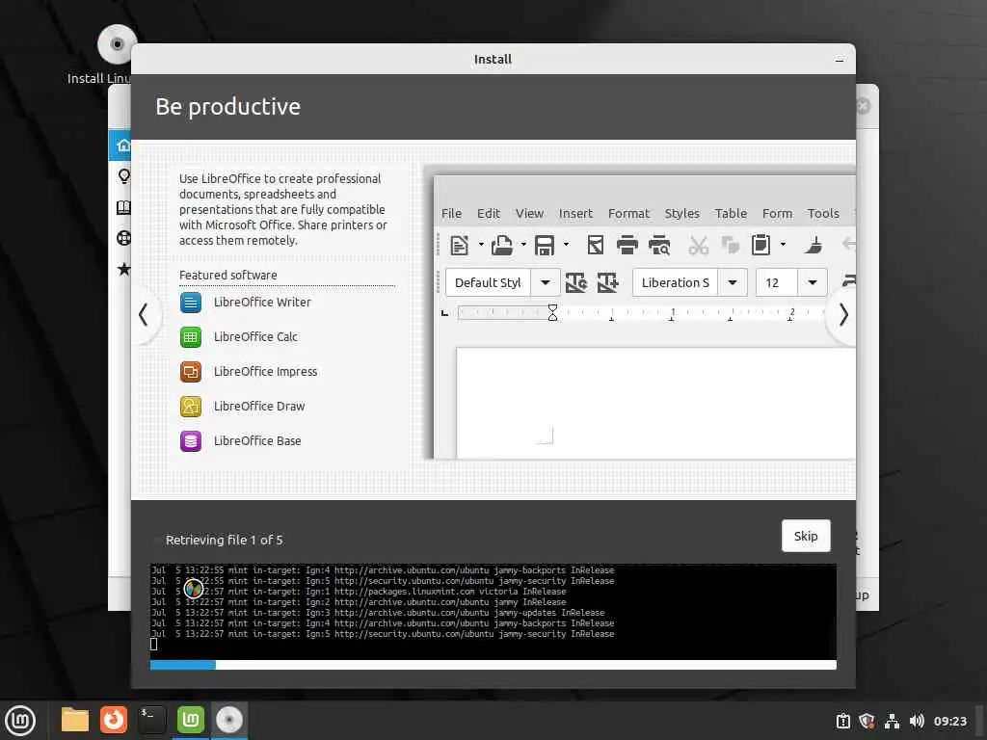Select LibreOffice Draw text label

pos(258,406)
